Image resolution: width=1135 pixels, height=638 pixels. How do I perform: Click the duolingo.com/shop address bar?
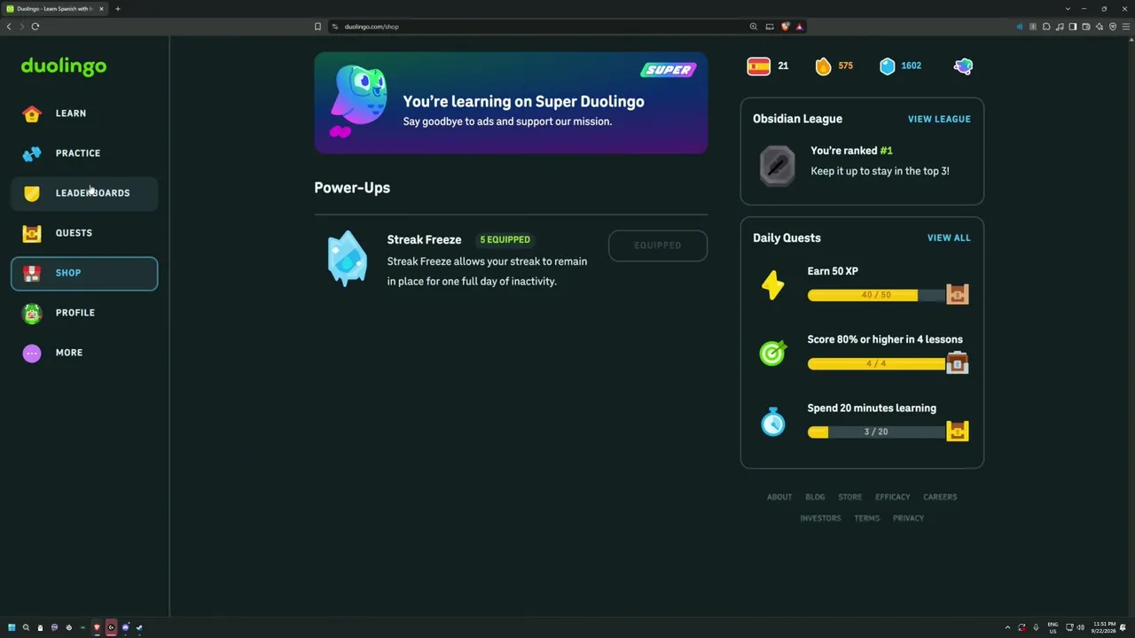[x=541, y=27]
